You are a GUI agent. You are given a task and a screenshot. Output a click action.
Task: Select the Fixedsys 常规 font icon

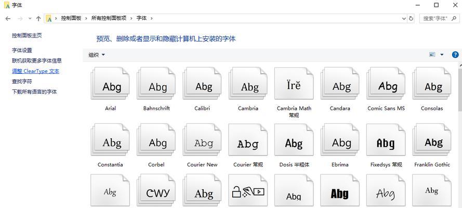[x=386, y=140]
